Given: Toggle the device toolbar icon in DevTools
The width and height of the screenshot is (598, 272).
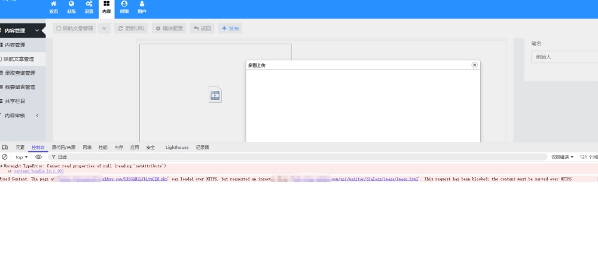Looking at the screenshot, I should pyautogui.click(x=5, y=147).
